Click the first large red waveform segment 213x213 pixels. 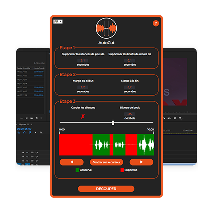click(76, 145)
